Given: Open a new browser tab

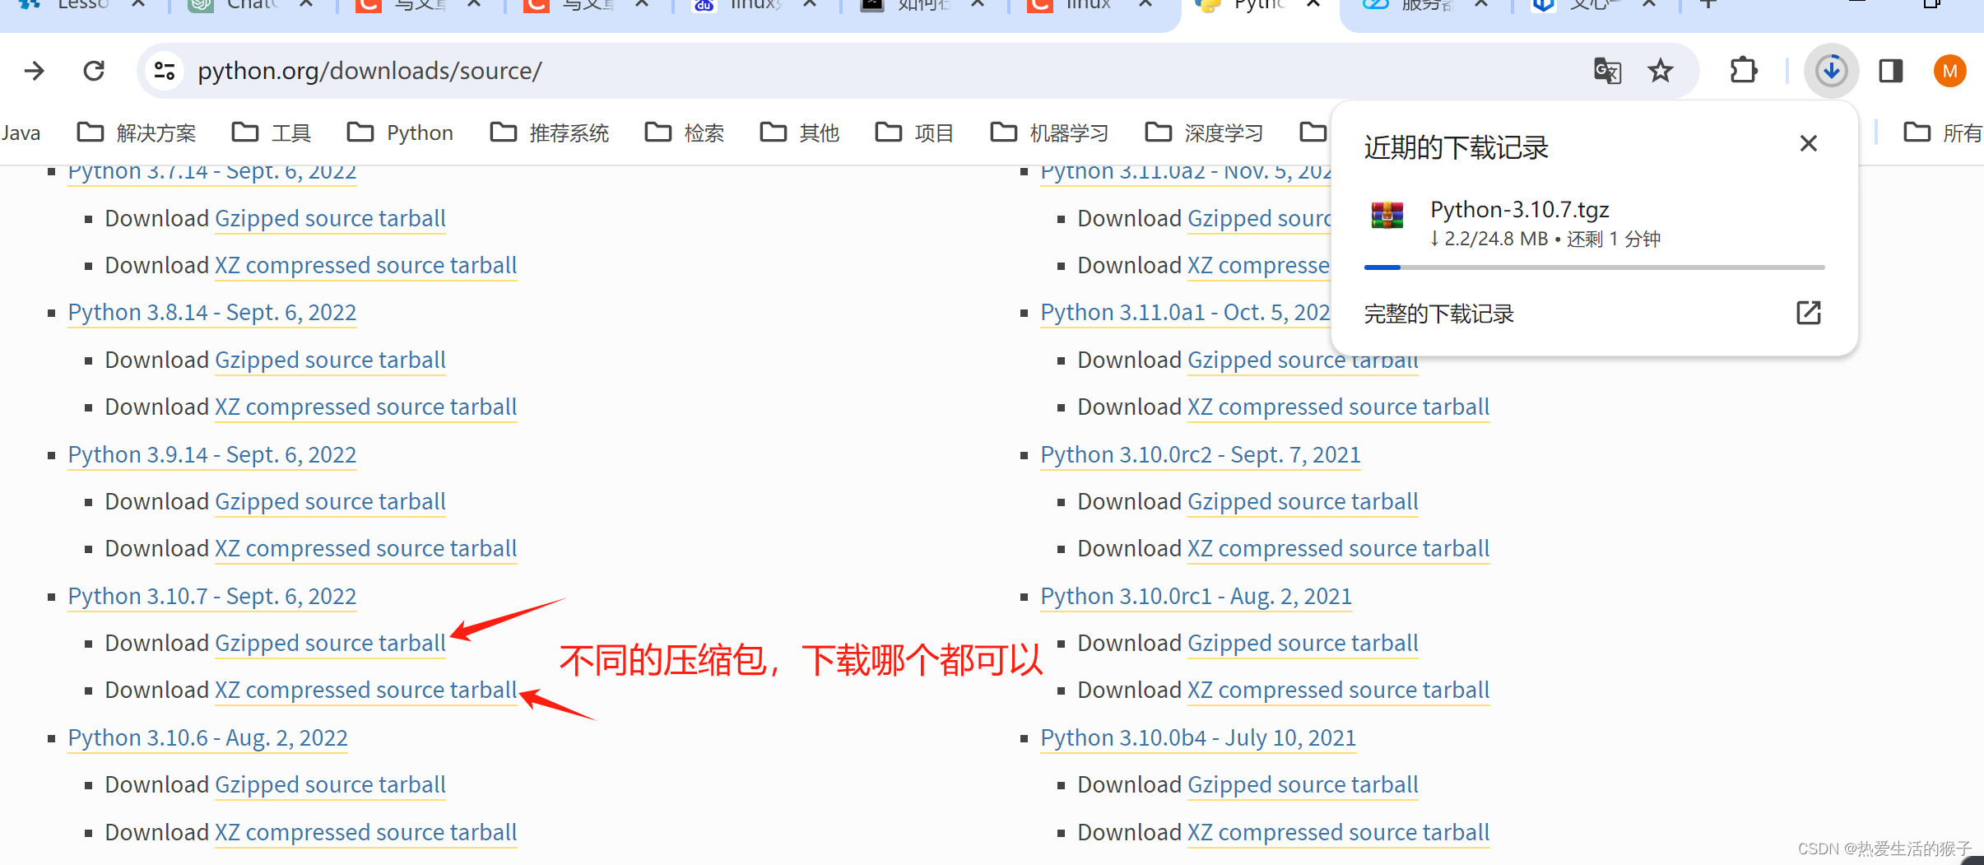Looking at the screenshot, I should (x=1708, y=4).
